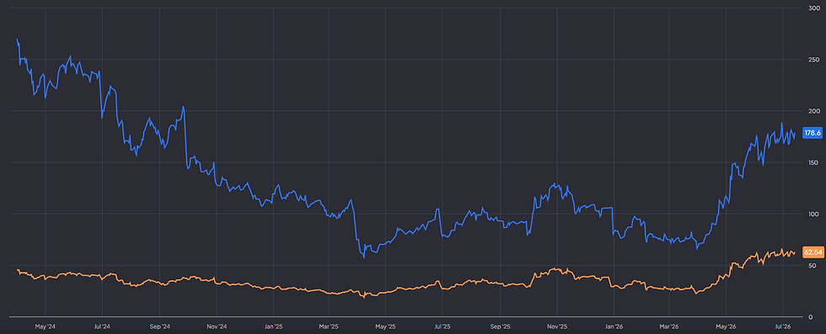Click the Jul '25 date label

(x=442, y=326)
